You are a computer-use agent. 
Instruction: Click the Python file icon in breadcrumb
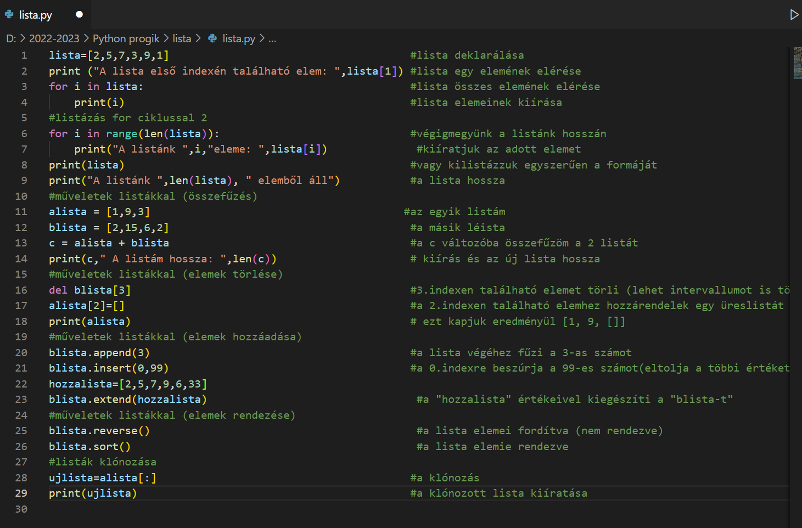pos(212,38)
